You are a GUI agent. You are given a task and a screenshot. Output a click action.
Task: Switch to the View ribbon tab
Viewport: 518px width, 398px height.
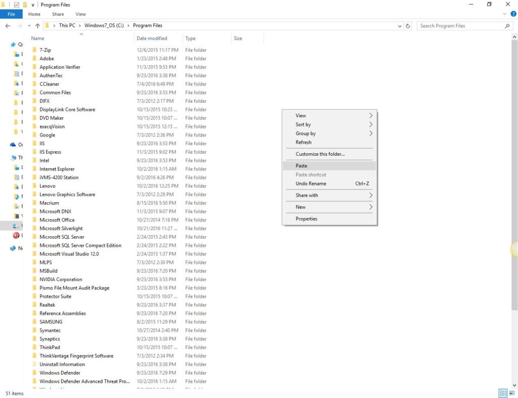click(x=80, y=14)
